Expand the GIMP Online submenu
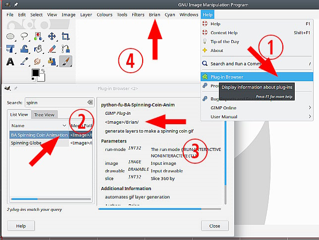This screenshot has height=240, width=319. point(257,108)
